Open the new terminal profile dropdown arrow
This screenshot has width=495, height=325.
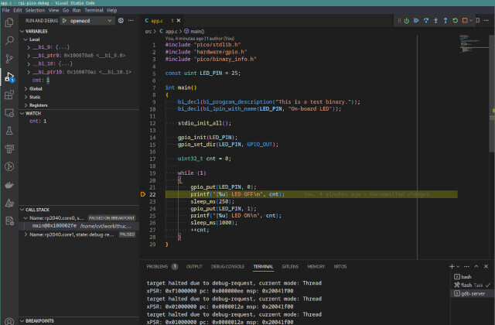coord(458,266)
